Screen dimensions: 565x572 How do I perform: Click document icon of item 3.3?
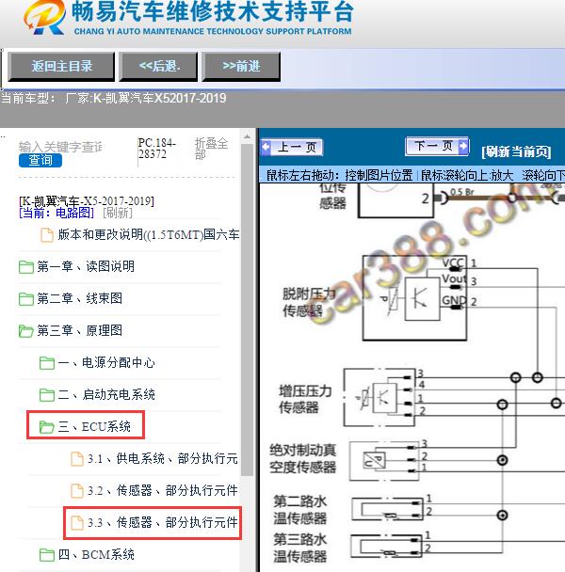[x=76, y=523]
